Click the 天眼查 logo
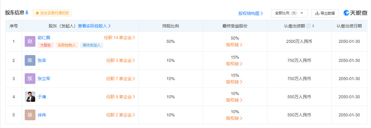371x128 pixels. point(355,13)
